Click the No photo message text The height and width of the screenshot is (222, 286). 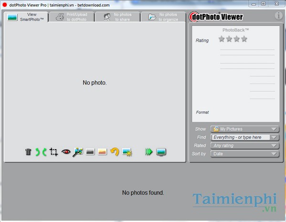tap(95, 83)
